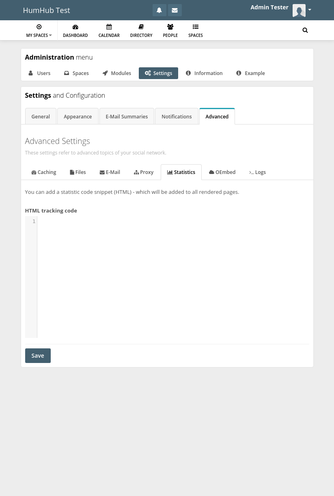
Task: Click the Save button
Action: click(x=37, y=355)
